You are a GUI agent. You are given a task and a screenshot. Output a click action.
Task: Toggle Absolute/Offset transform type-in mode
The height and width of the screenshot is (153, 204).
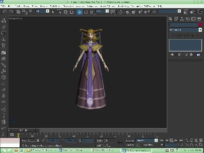(43, 140)
